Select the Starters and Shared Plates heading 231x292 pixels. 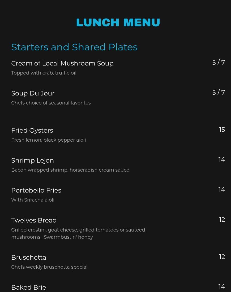tap(74, 47)
